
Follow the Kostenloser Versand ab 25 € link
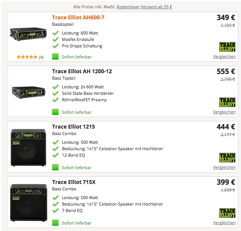(x=144, y=7)
